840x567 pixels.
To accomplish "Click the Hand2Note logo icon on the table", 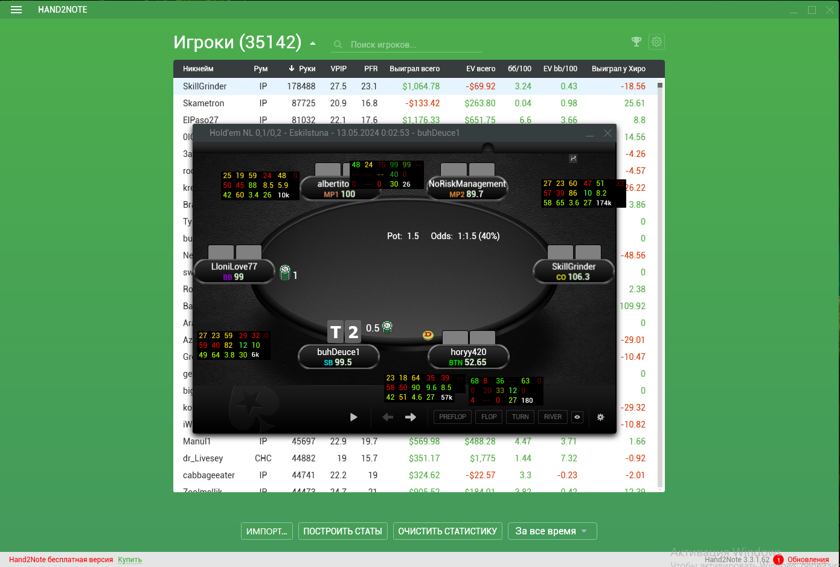I will tap(573, 158).
